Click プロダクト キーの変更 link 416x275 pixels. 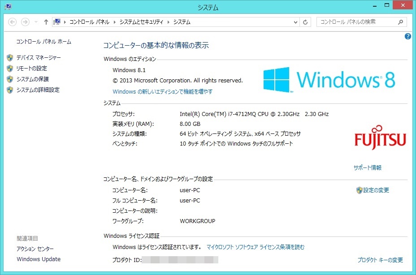coord(380,260)
